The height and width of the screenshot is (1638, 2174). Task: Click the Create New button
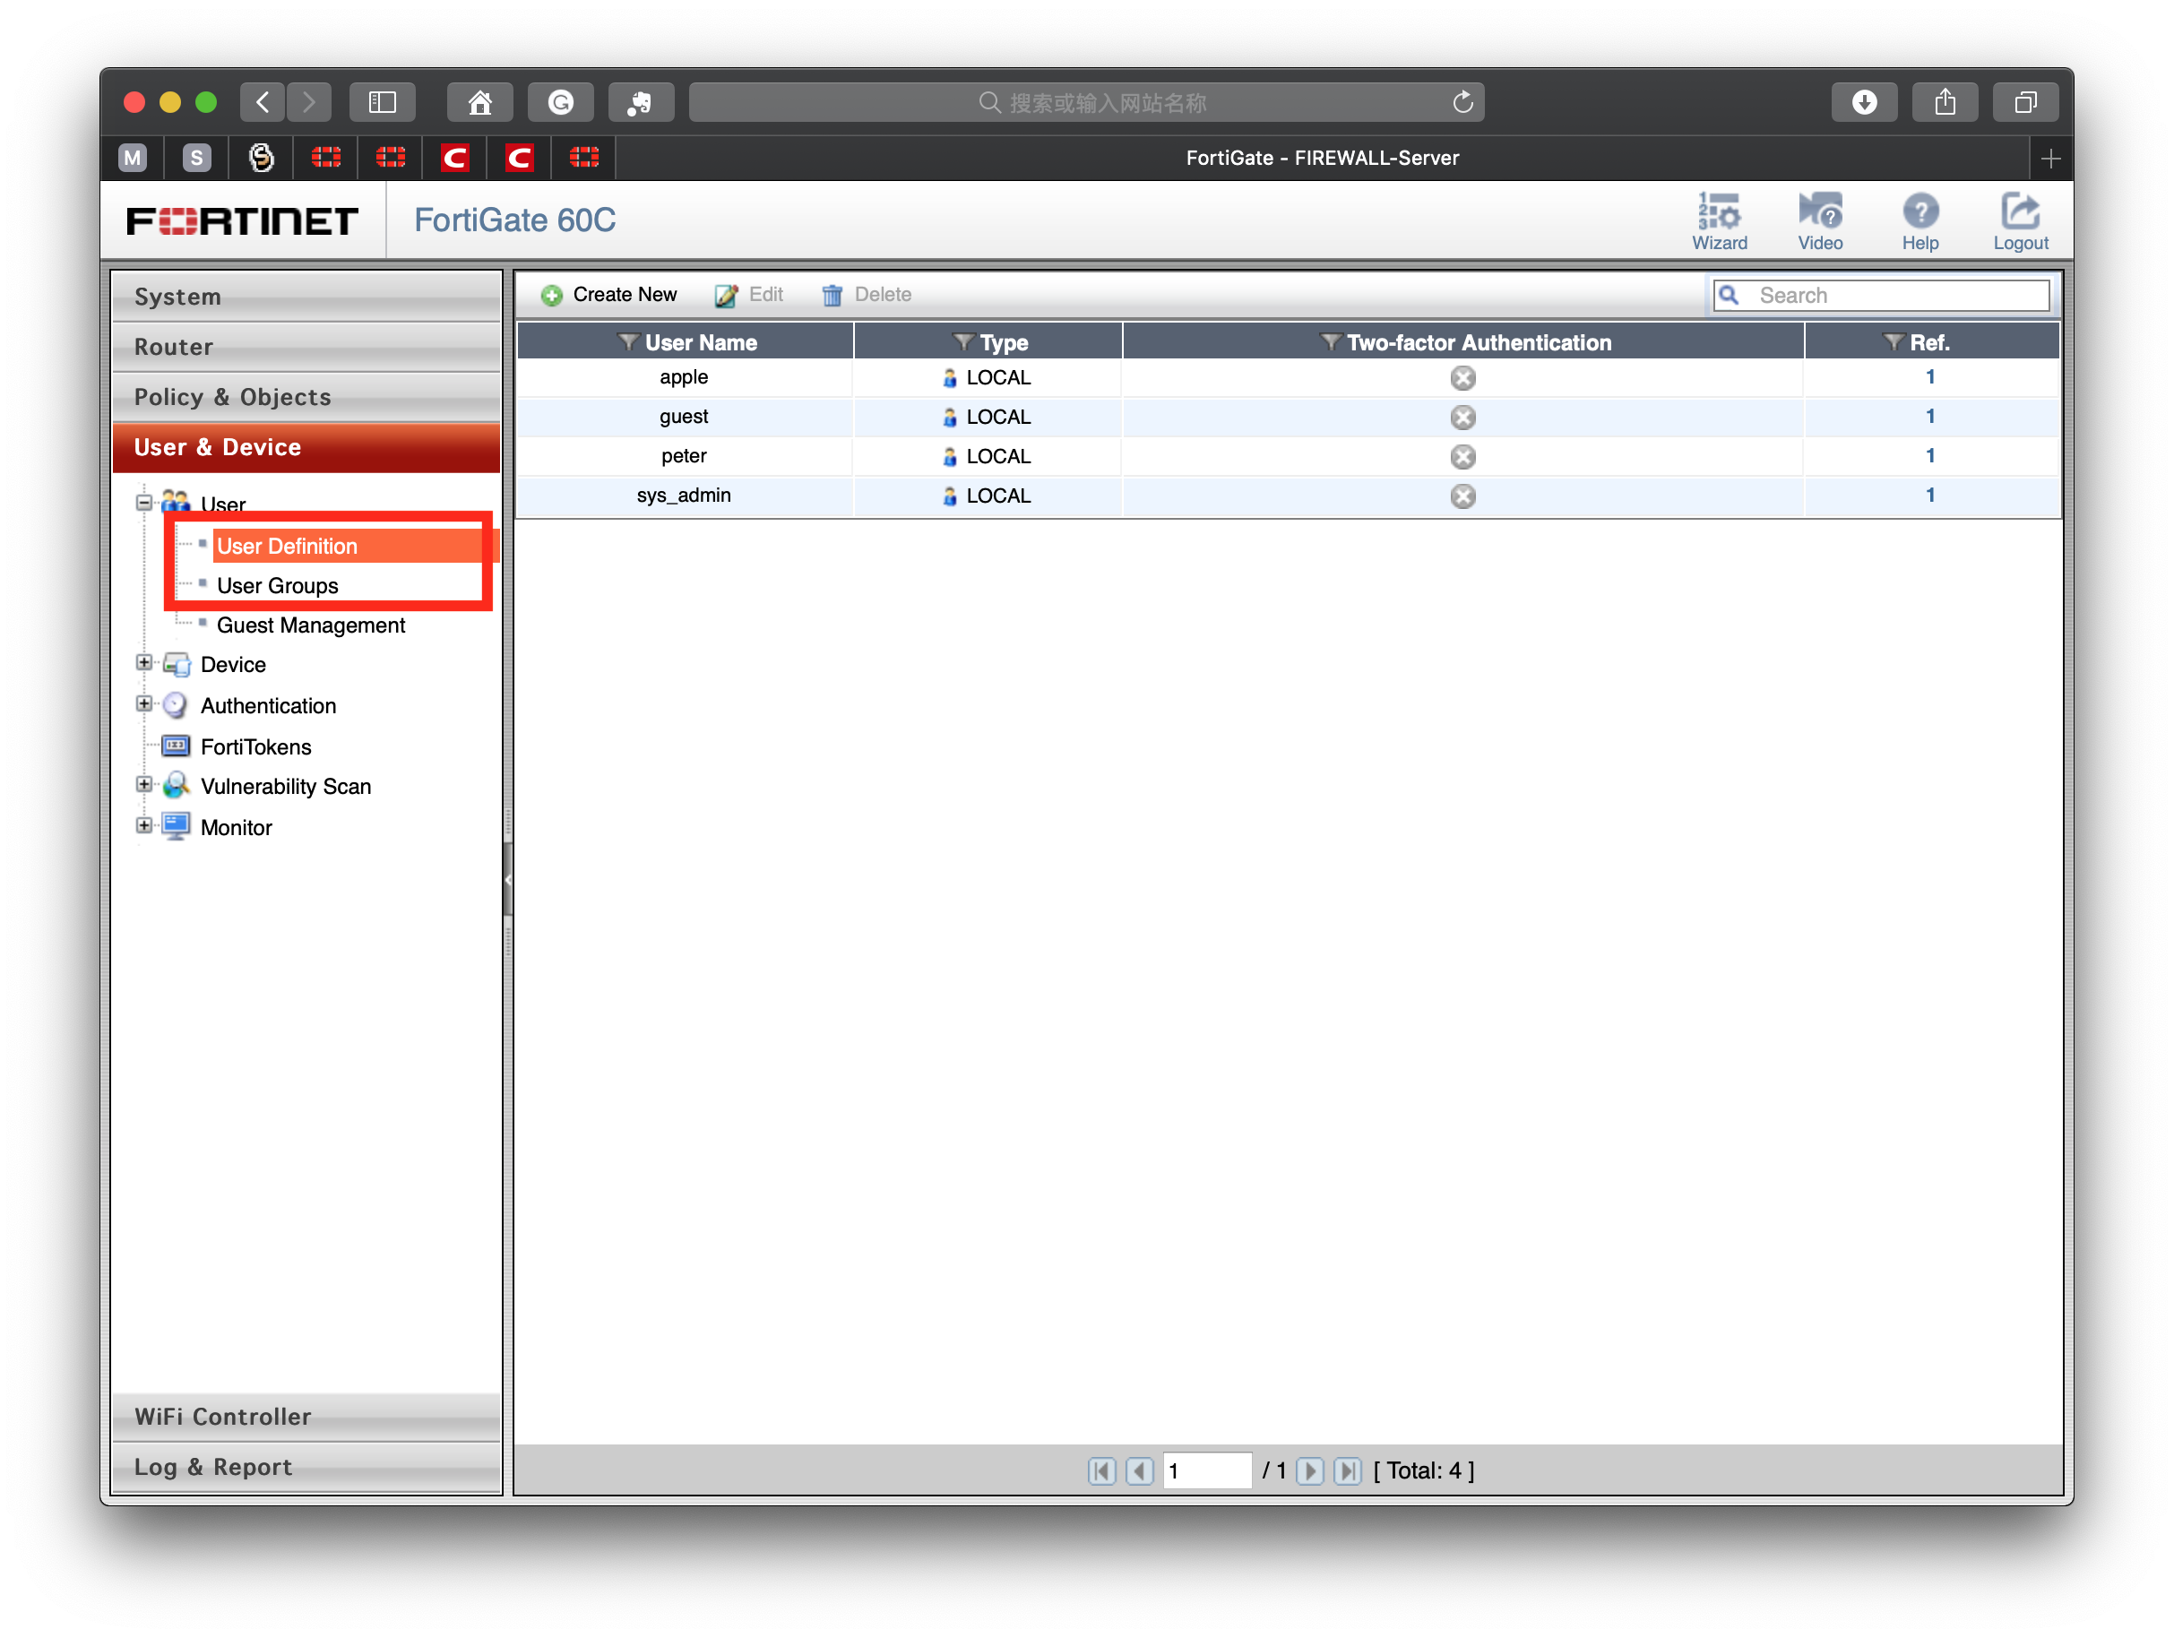(x=608, y=295)
